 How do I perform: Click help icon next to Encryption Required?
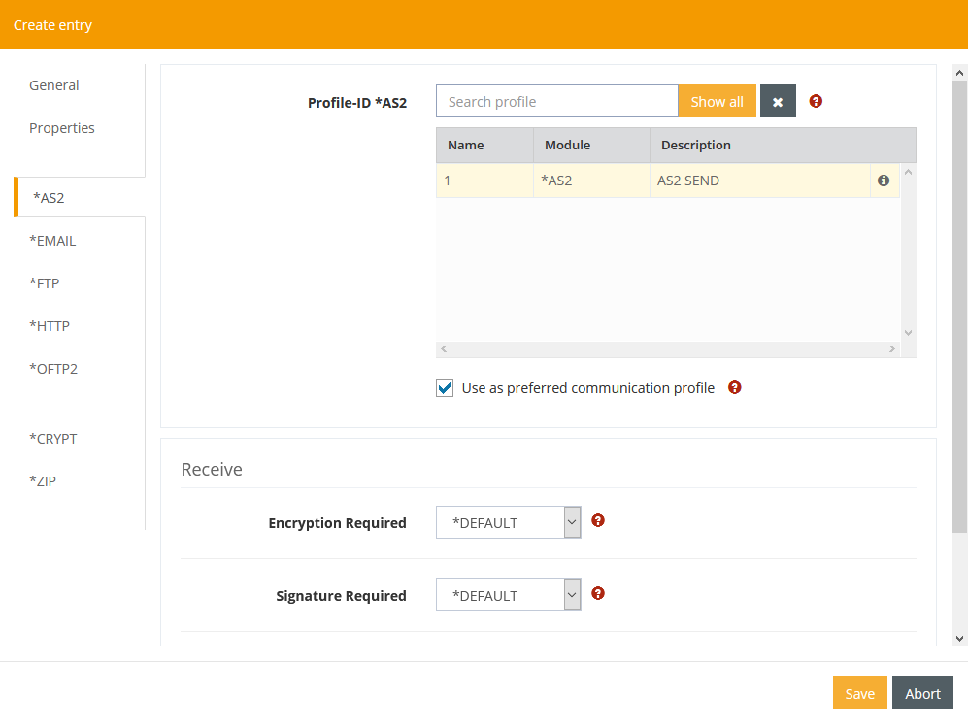point(598,521)
